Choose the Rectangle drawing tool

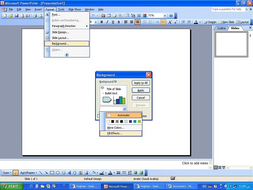point(52,173)
